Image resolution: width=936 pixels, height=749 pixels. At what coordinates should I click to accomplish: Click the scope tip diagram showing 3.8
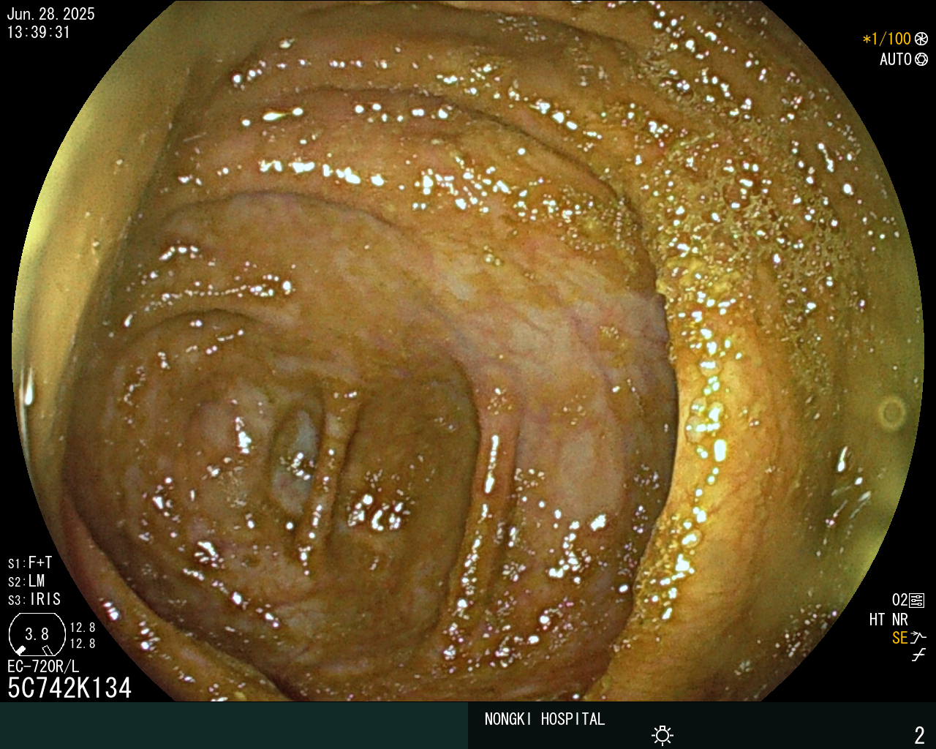[37, 635]
